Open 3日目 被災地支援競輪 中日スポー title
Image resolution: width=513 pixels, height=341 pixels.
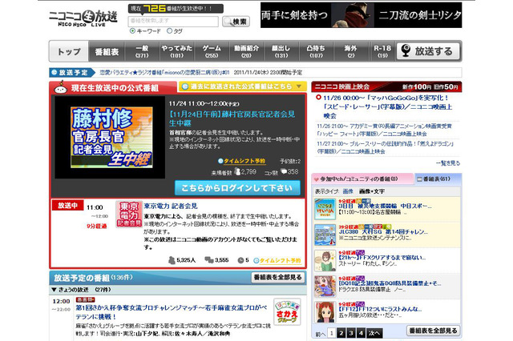[385, 206]
